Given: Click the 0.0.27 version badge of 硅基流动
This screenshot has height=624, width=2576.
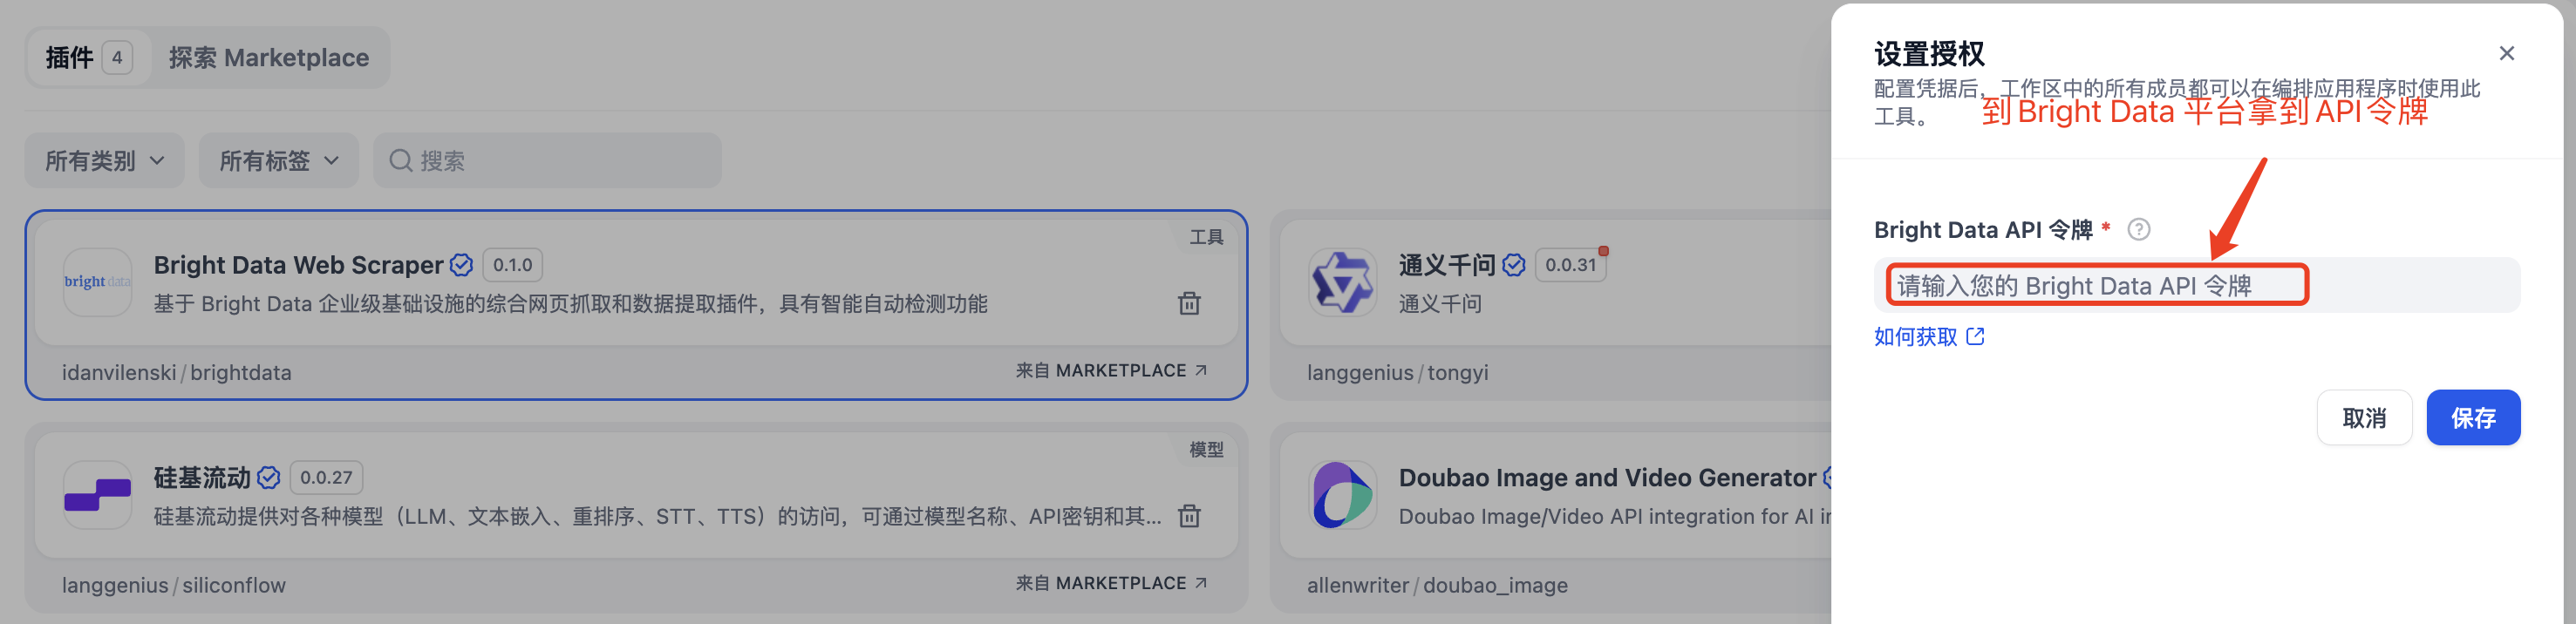Looking at the screenshot, I should pyautogui.click(x=326, y=478).
